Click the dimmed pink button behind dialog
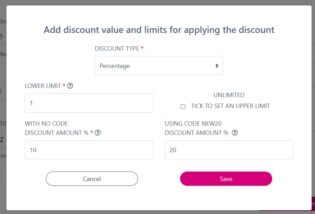 (313, 204)
